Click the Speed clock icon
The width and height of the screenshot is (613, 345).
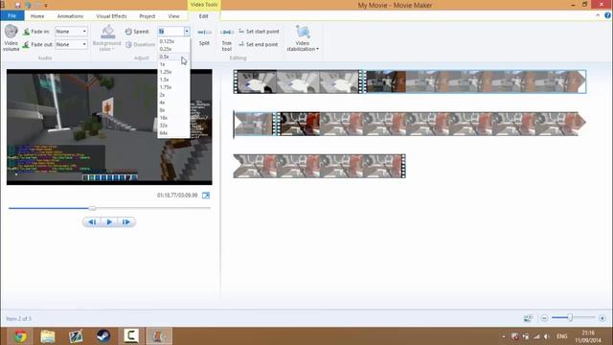[x=128, y=32]
